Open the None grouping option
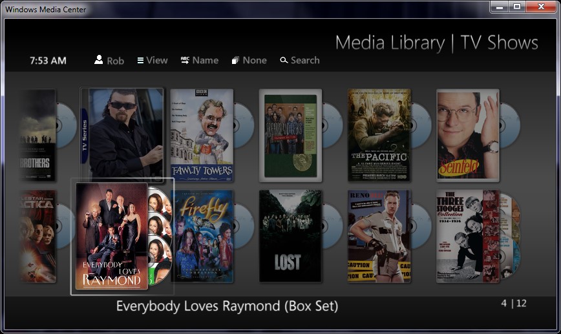This screenshot has width=561, height=334. point(249,60)
